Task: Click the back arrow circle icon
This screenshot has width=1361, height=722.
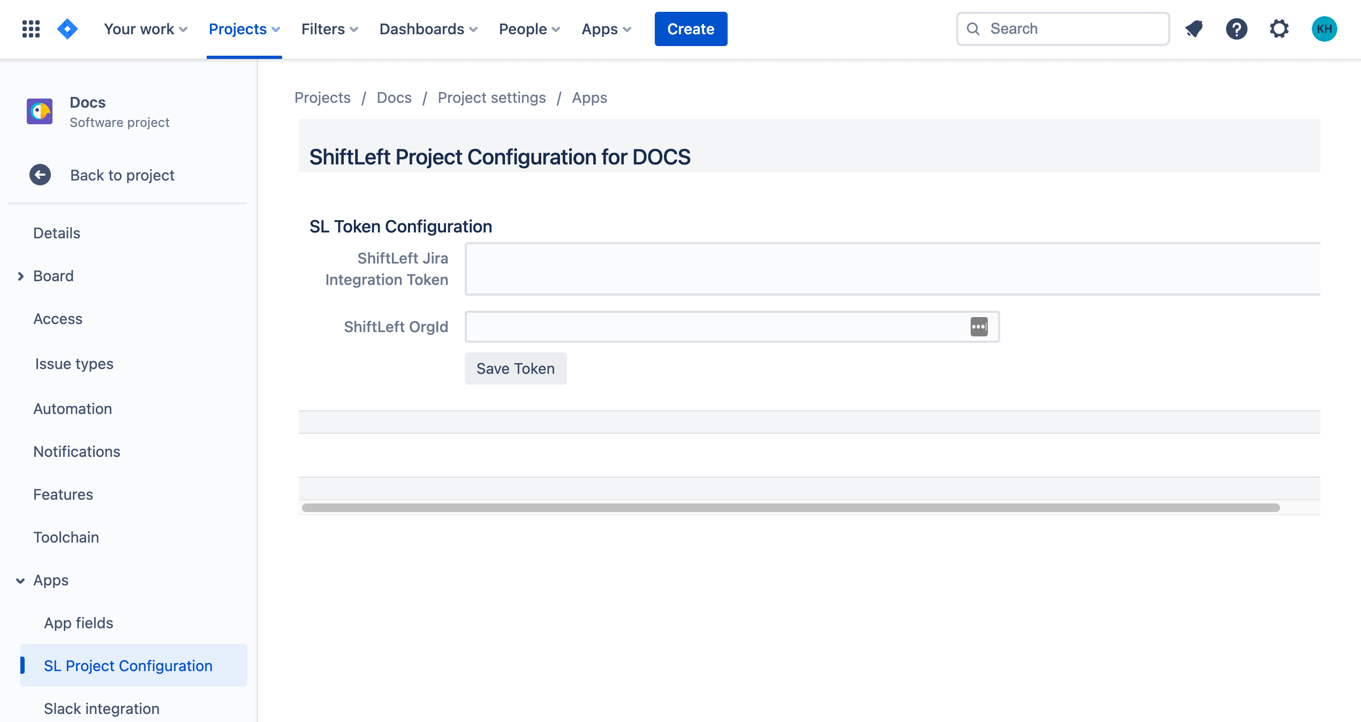Action: click(x=40, y=175)
